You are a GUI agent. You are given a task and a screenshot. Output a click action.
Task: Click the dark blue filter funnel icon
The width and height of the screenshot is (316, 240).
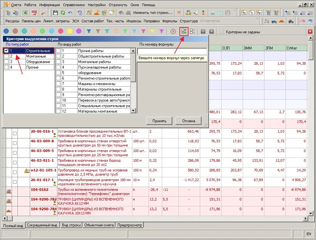[89, 31]
